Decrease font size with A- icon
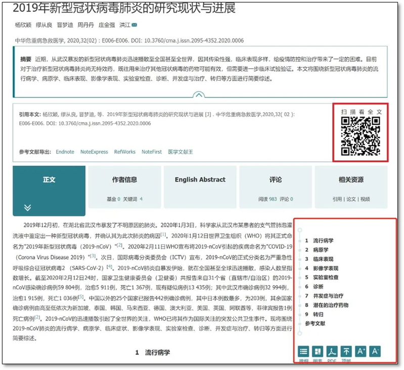This screenshot has height=370, width=404. coord(375,351)
